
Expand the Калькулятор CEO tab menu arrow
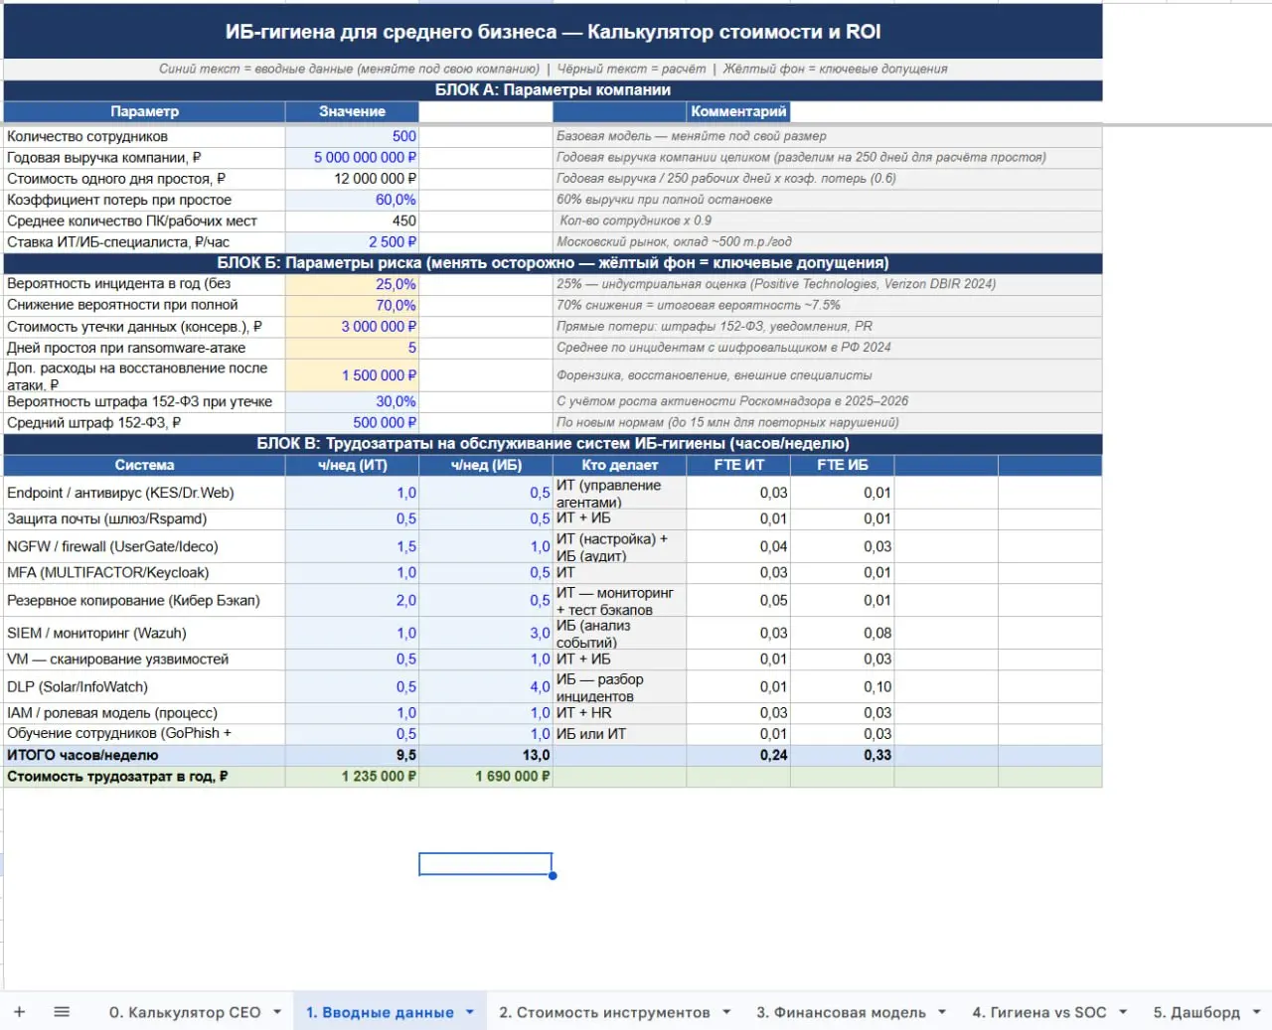277,1012
